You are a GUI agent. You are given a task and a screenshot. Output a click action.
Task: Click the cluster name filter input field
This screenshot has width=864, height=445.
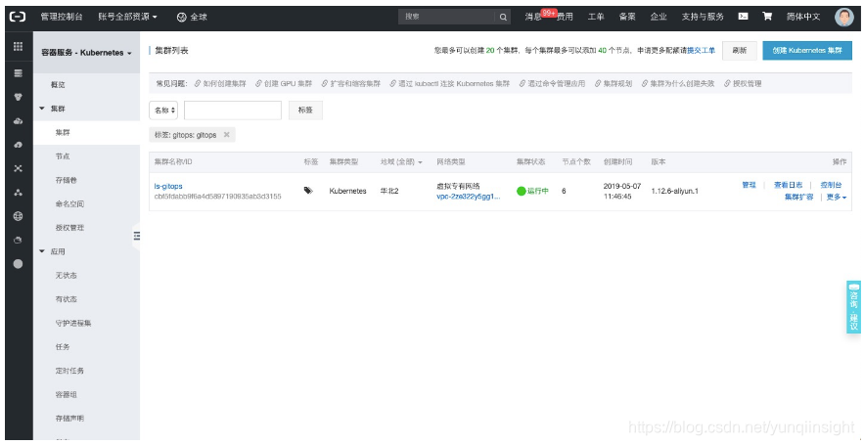coord(233,111)
